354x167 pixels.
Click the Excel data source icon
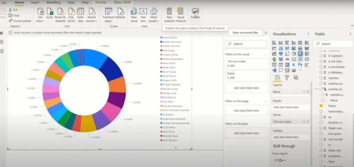coord(50,13)
